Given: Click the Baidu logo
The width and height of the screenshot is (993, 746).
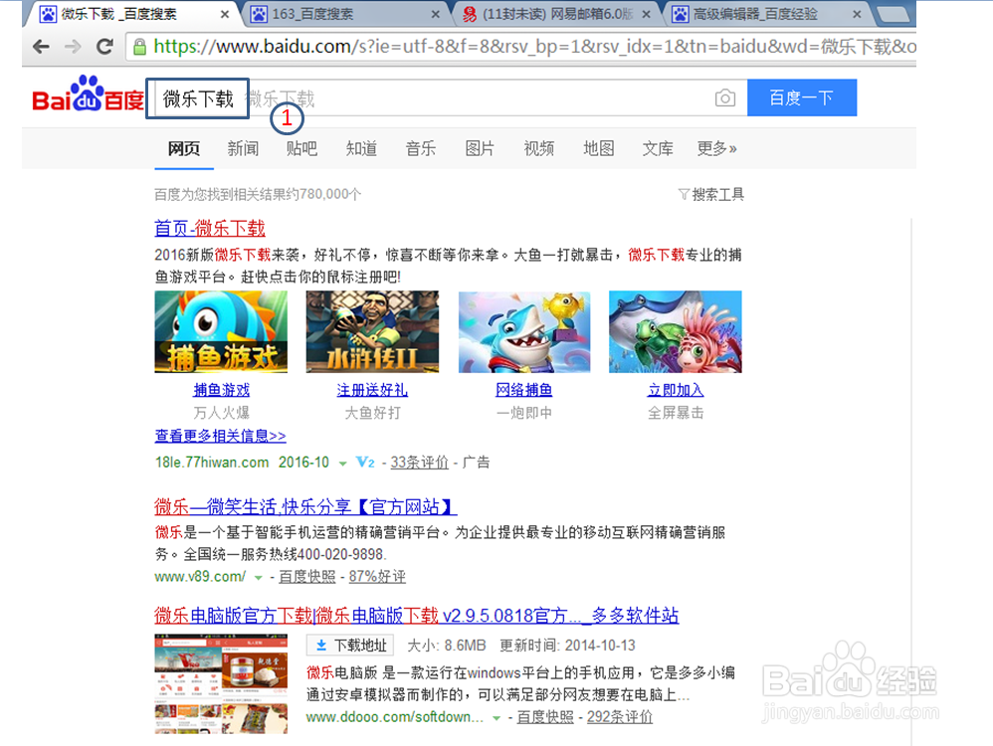Looking at the screenshot, I should click(88, 95).
